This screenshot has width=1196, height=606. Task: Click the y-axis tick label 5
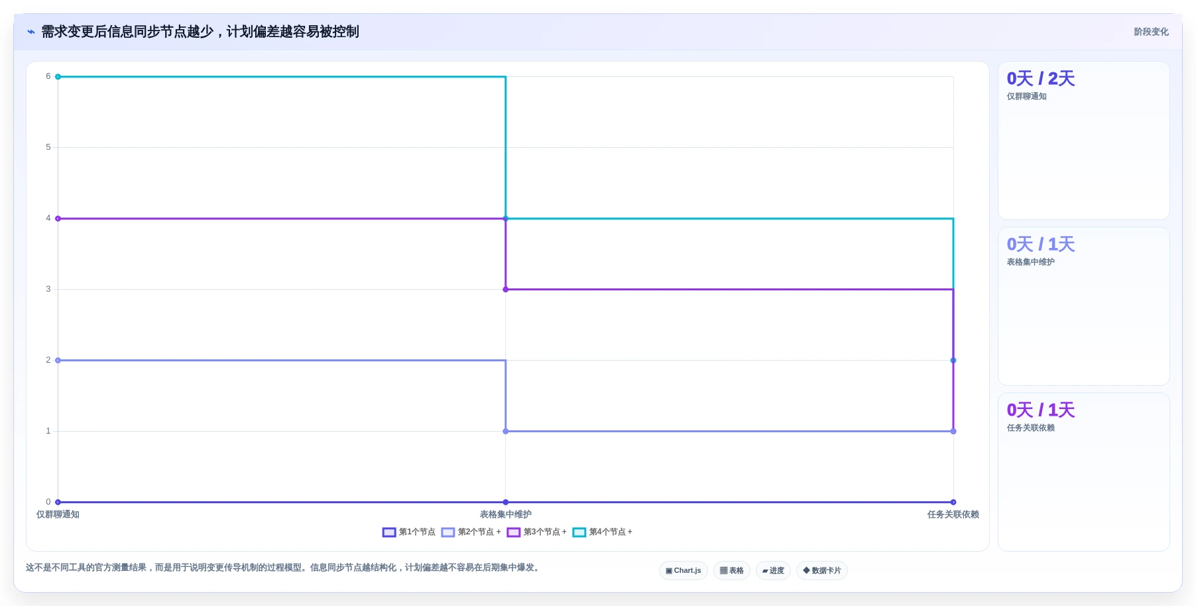48,147
